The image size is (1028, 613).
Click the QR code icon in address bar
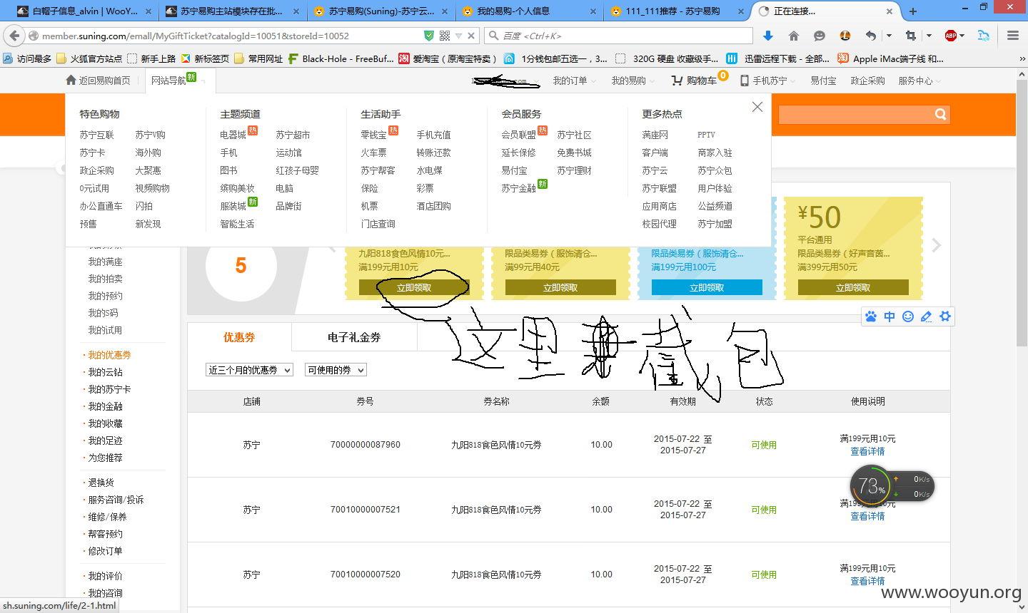445,36
